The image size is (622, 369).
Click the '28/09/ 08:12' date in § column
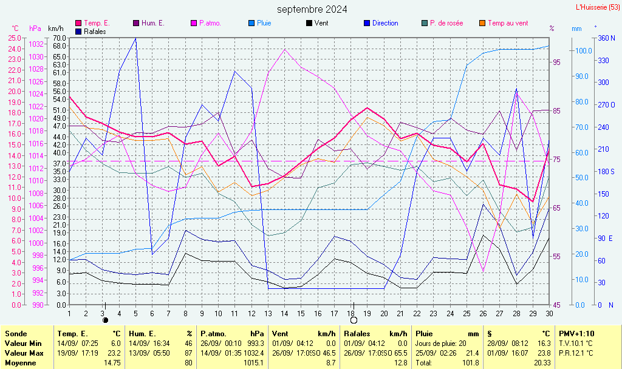point(508,344)
